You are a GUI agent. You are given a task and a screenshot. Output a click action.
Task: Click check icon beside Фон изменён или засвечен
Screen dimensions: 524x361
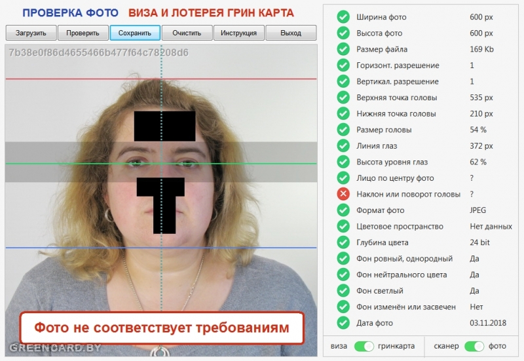point(343,307)
